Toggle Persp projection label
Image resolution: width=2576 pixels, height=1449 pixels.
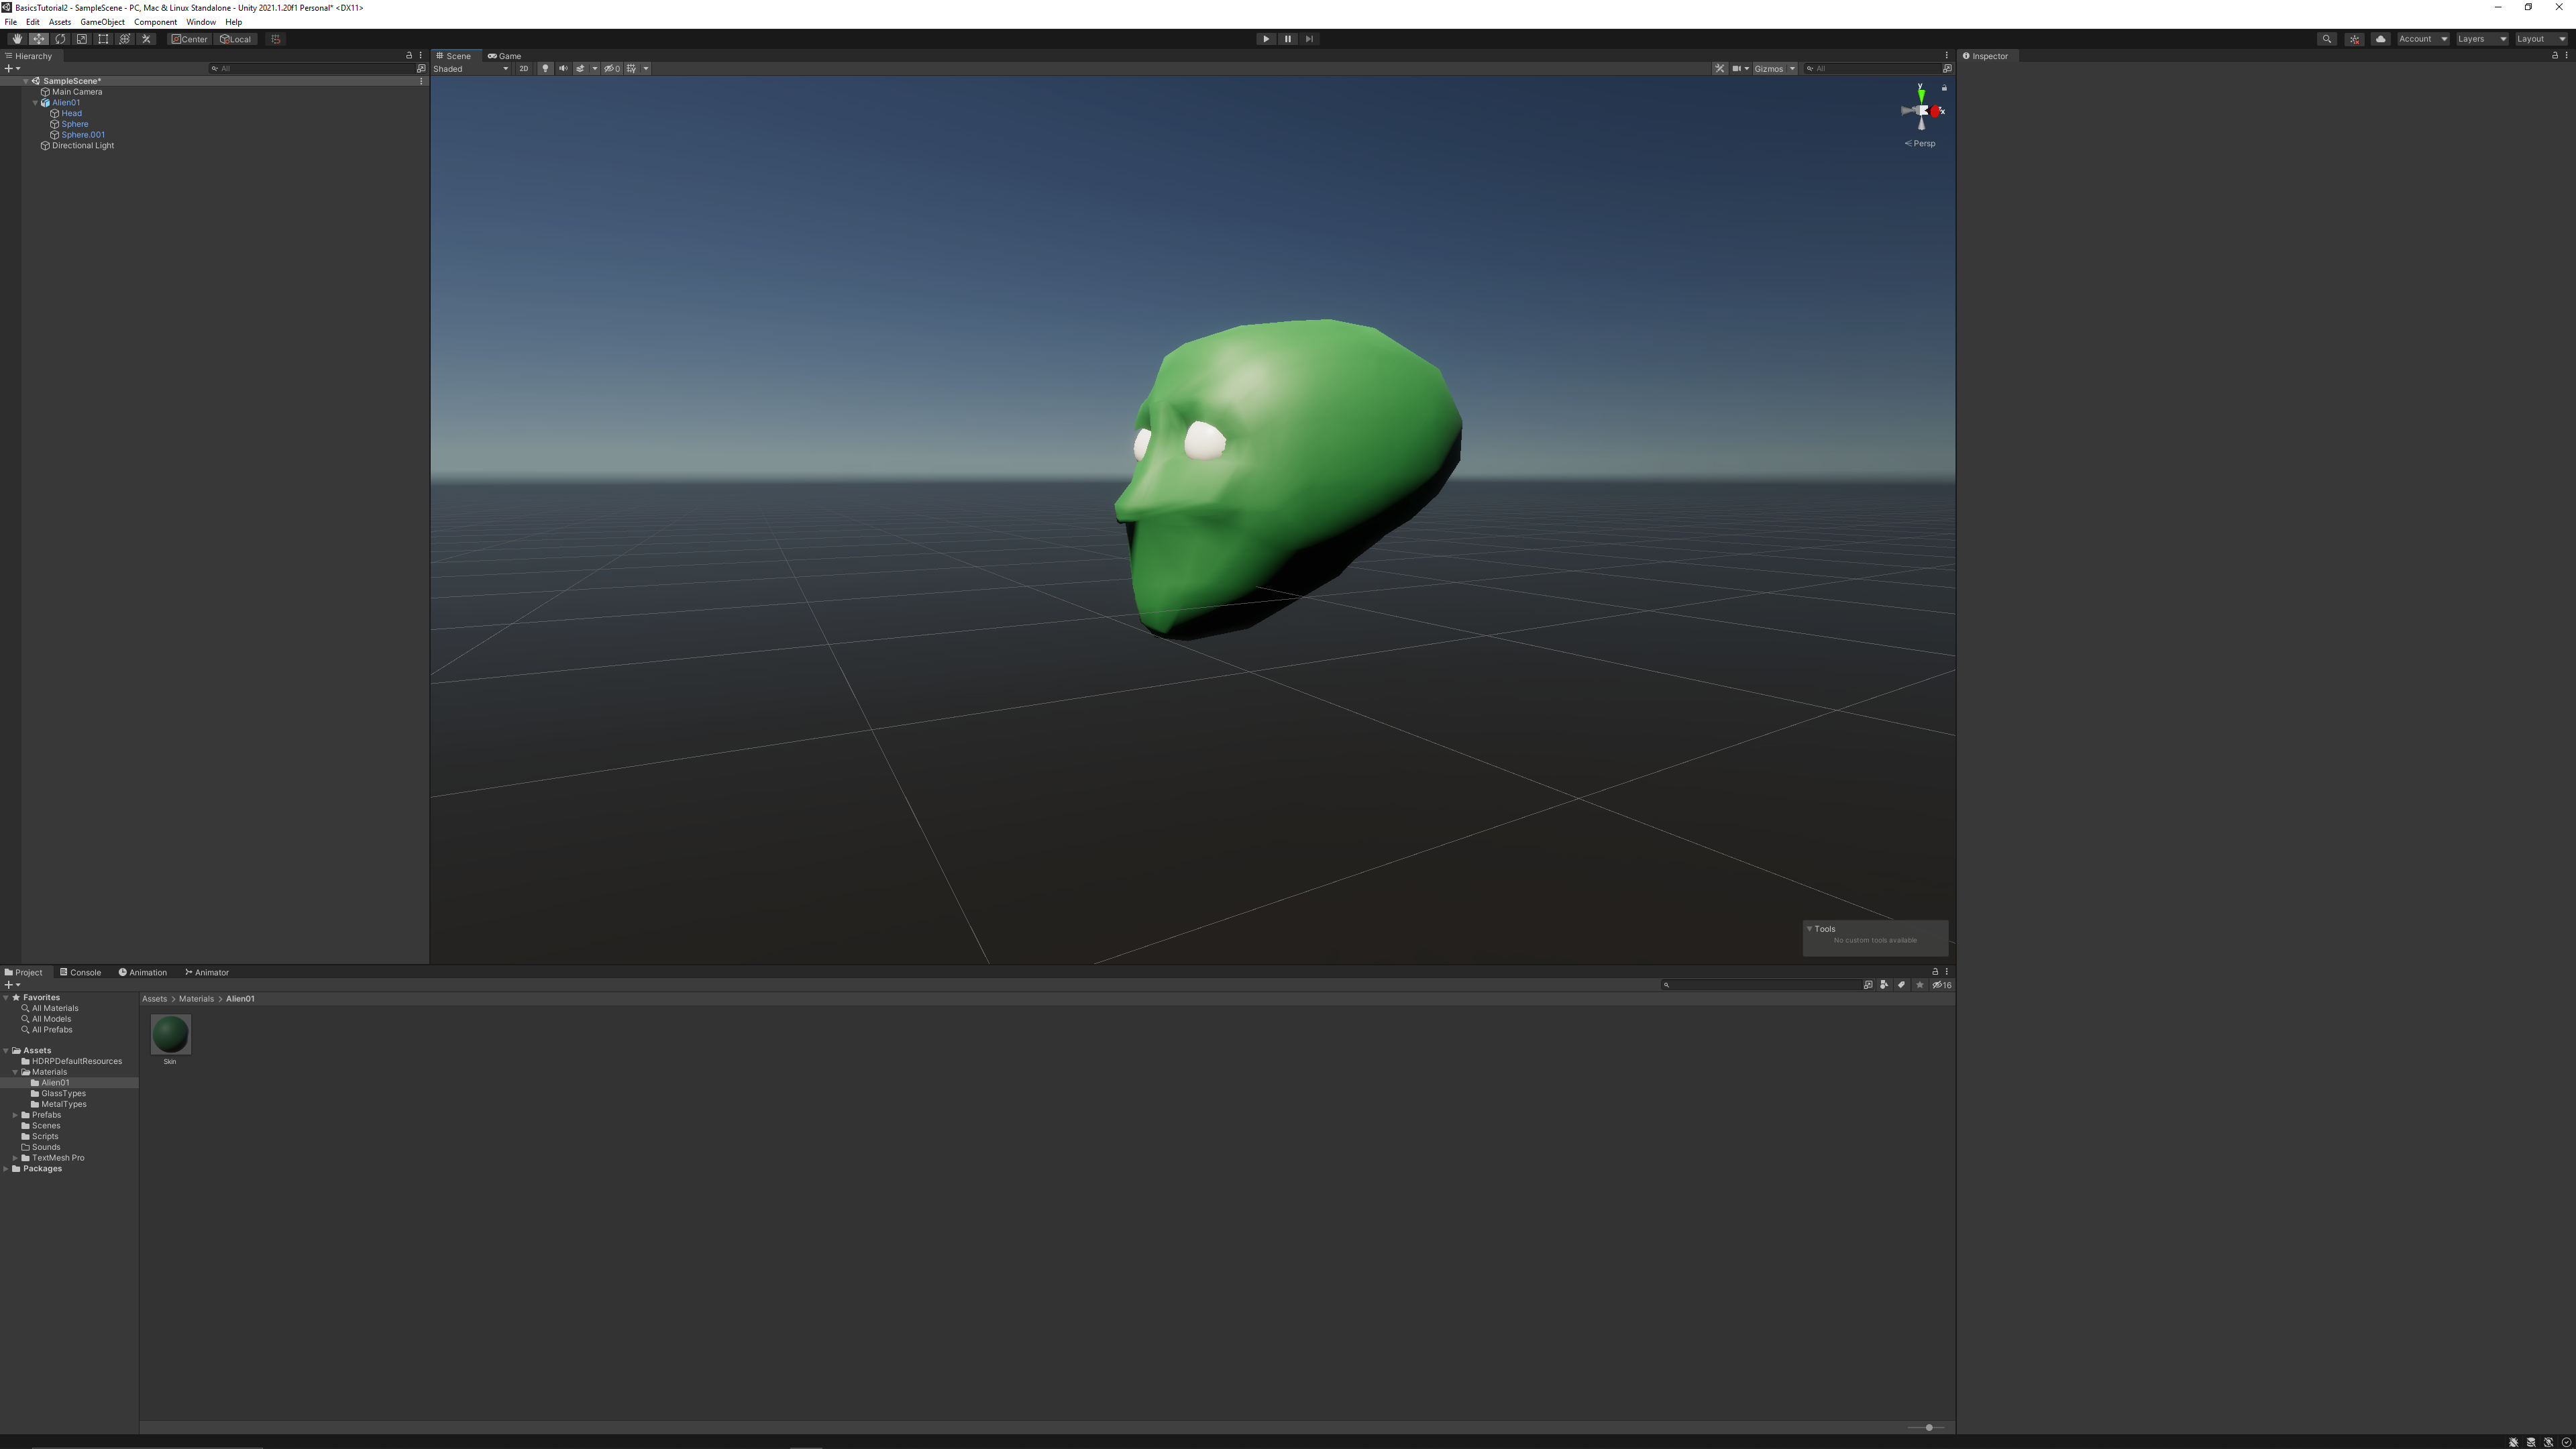click(1920, 144)
